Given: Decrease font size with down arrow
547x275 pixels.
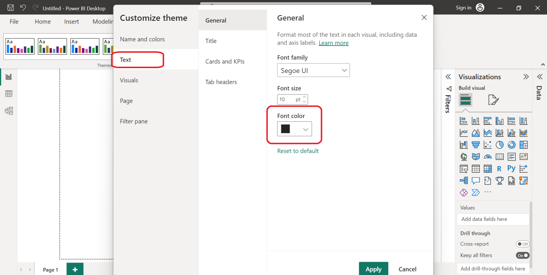Looking at the screenshot, I should pos(304,101).
